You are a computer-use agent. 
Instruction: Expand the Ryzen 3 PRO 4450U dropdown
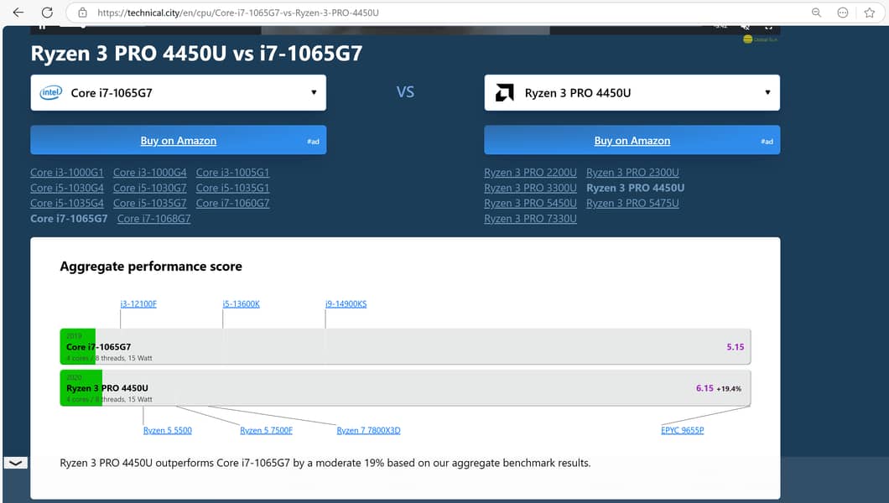[767, 93]
